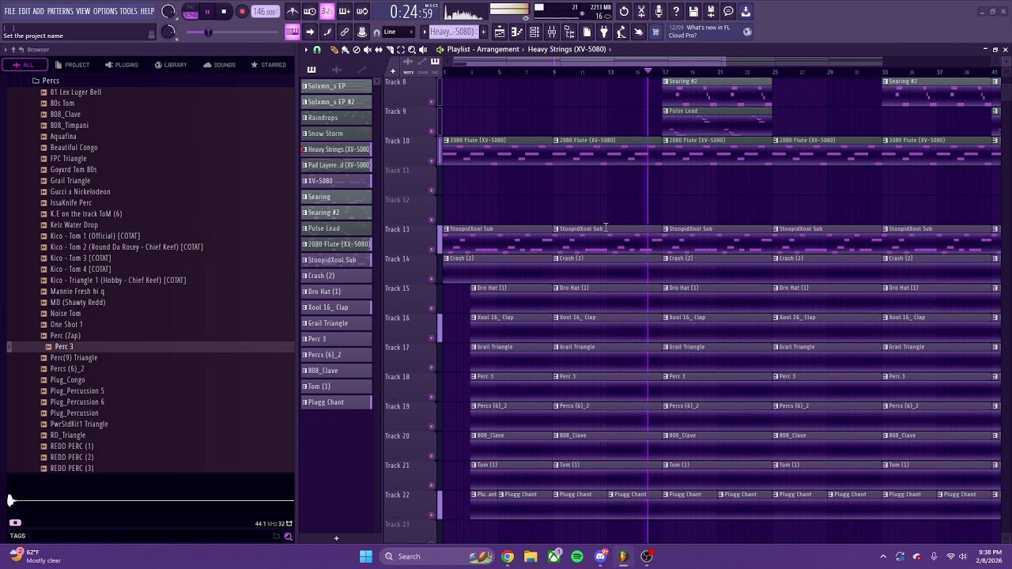
Task: Open the Windows Start menu
Action: pyautogui.click(x=366, y=556)
